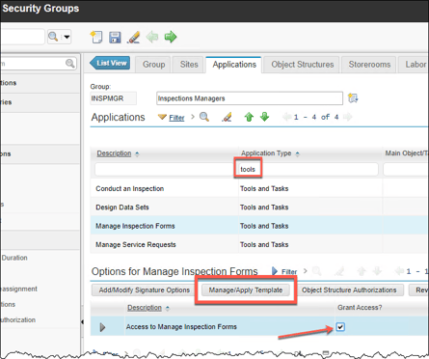Open the Object Structures tab
Viewport: 429px width, 359px height.
[x=303, y=65]
